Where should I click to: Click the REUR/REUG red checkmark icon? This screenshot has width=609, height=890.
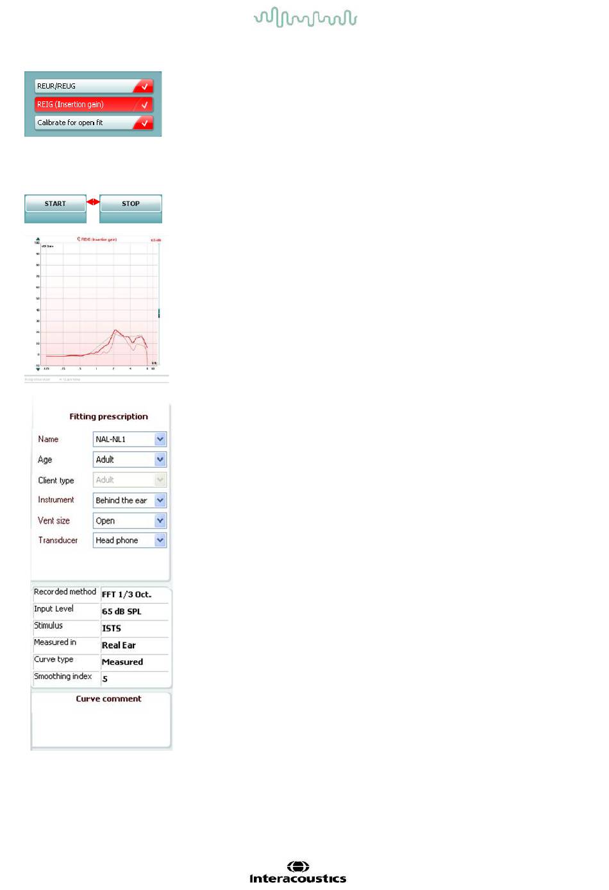[144, 86]
